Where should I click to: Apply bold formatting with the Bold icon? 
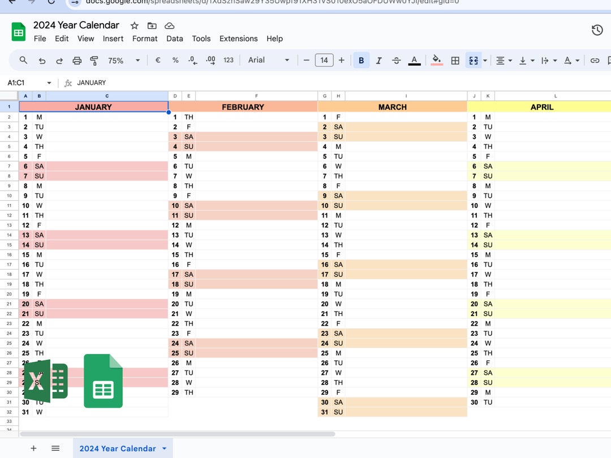[x=361, y=60]
